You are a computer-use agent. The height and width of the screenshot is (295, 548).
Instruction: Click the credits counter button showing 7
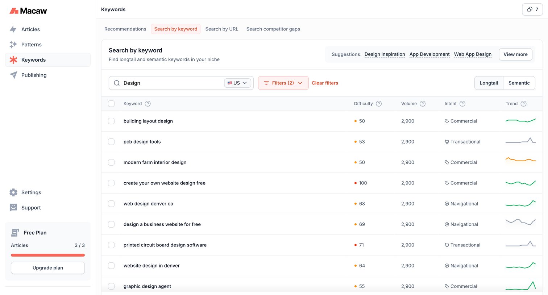532,9
